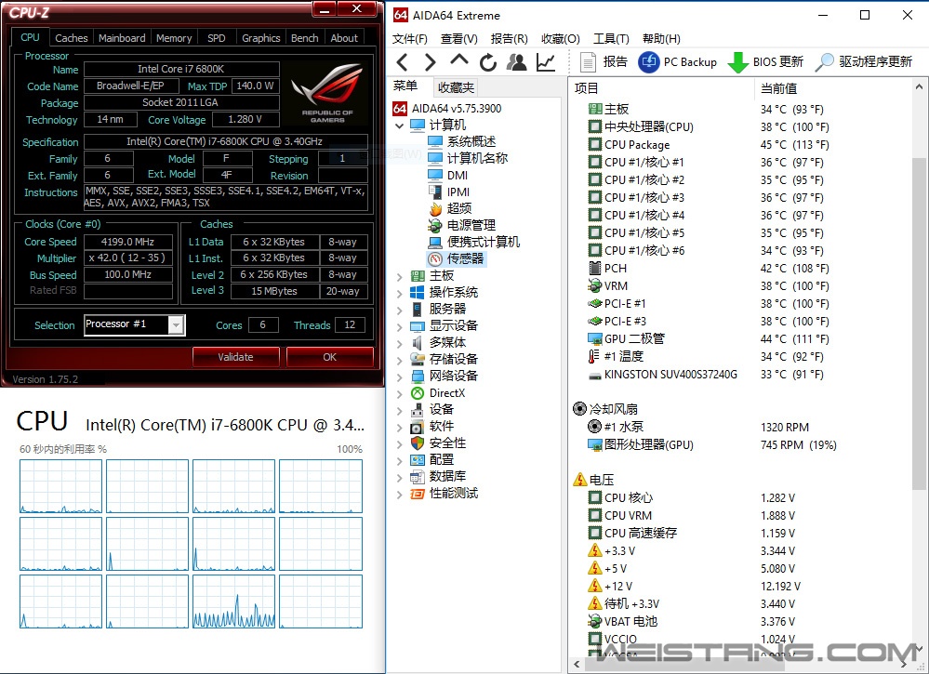Screen dimensions: 929x674
Task: Open the Graphics tab in CPU-Z
Action: click(260, 38)
